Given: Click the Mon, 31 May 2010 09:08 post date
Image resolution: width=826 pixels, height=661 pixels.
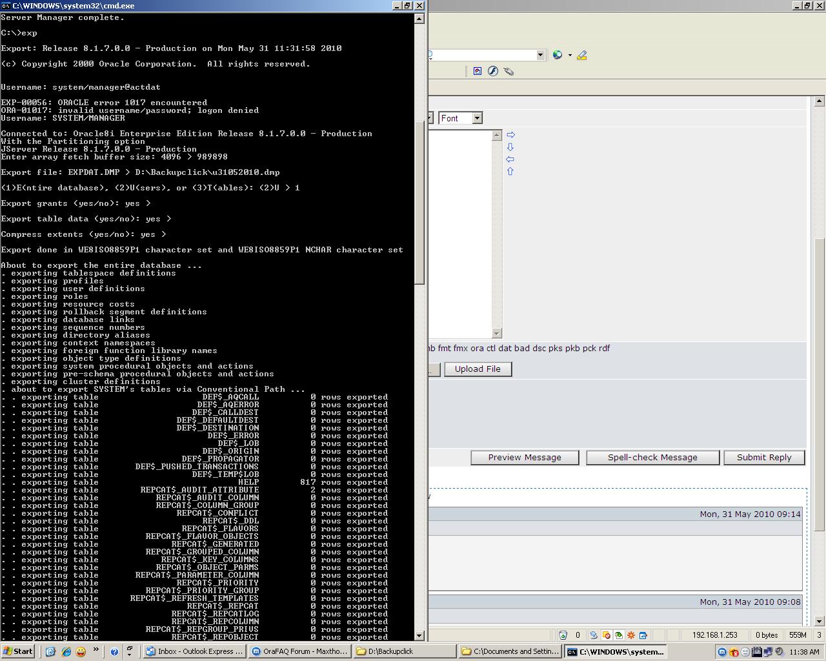Looking at the screenshot, I should [x=750, y=602].
